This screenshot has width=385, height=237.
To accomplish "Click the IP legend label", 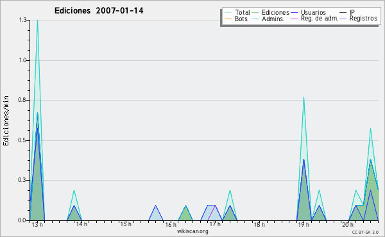I will click(x=352, y=12).
